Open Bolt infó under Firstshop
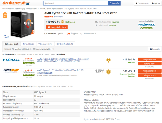Viewport: 162px width, 123px height. [x=29, y=77]
